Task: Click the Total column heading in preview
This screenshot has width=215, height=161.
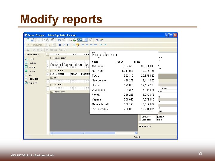Action: (x=137, y=62)
